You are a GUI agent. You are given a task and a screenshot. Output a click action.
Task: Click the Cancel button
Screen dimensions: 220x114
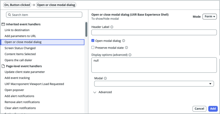(199, 109)
